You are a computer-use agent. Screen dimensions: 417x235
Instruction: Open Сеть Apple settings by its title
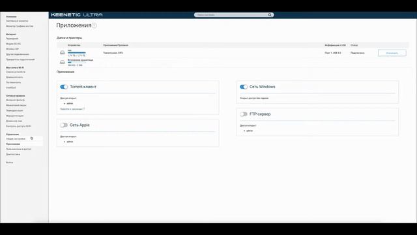tap(79, 125)
